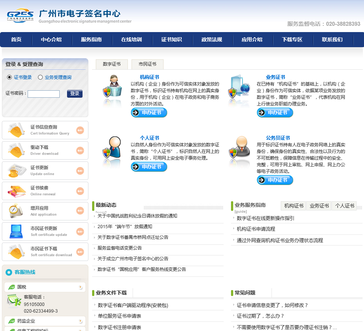Open guide 通过外网查询机构证书业务办理状态流程
The height and width of the screenshot is (331, 364).
point(280,240)
